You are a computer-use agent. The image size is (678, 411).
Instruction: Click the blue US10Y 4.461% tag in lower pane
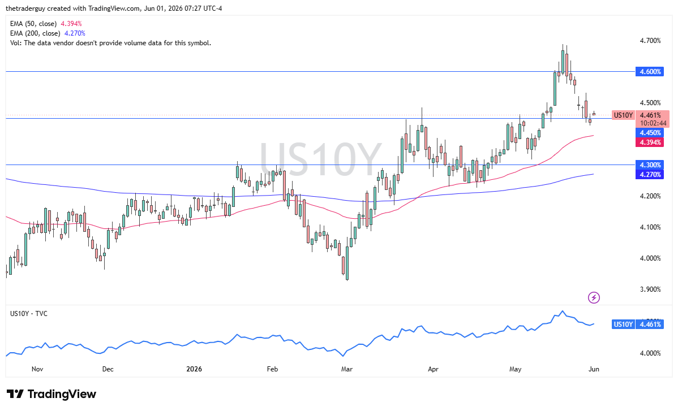637,325
